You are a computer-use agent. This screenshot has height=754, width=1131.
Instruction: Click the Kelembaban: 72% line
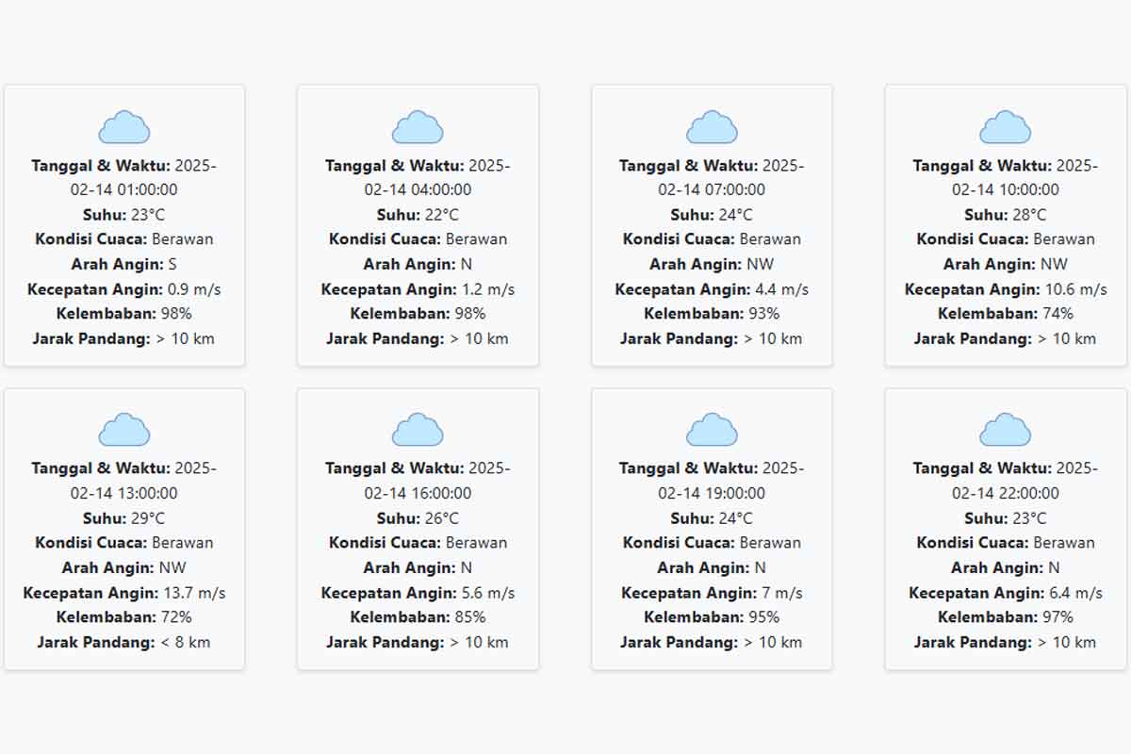point(124,617)
